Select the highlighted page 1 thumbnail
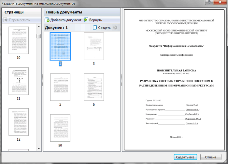Image resolution: width=228 pixels, height=164 pixels. coord(60,46)
